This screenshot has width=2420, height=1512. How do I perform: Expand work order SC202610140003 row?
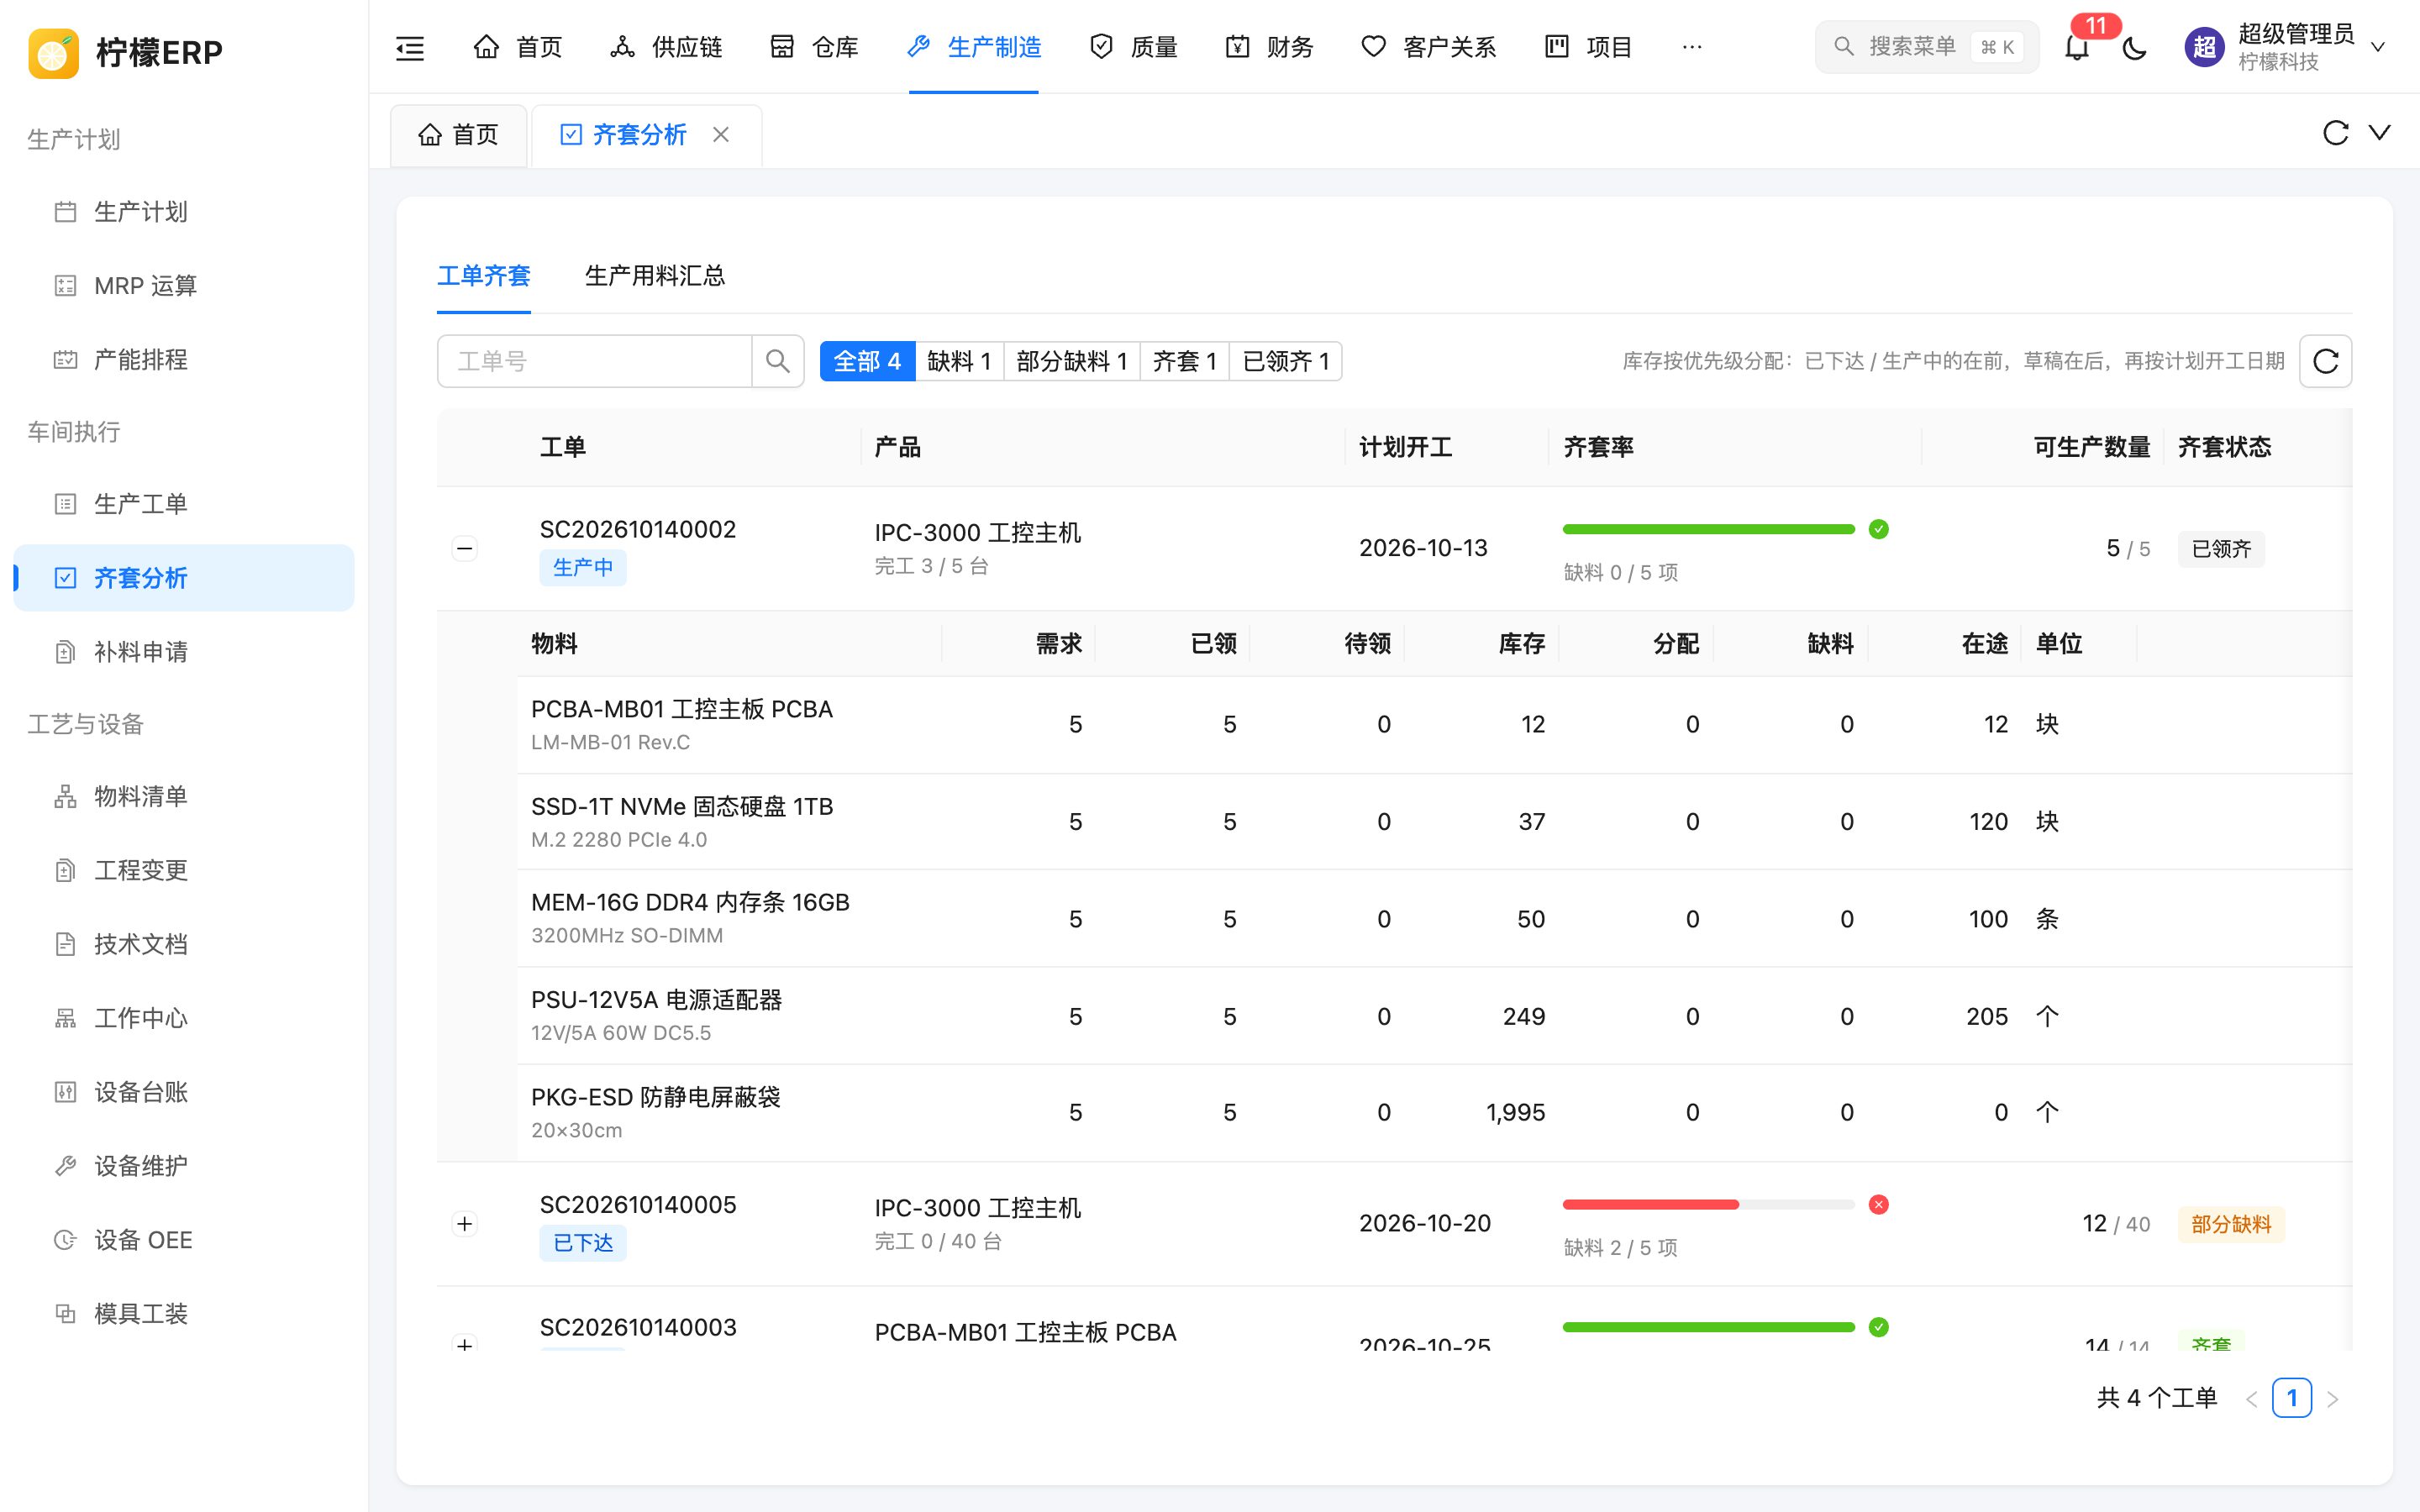[465, 1344]
